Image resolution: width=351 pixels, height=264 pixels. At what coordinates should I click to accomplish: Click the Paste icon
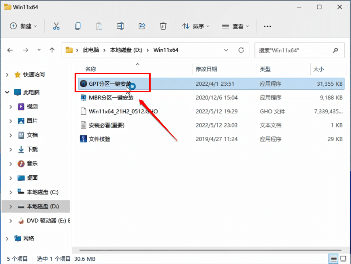tap(99, 26)
